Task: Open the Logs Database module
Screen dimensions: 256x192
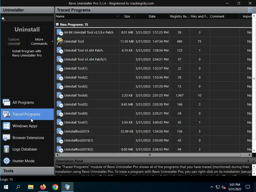Action: [x=27, y=149]
